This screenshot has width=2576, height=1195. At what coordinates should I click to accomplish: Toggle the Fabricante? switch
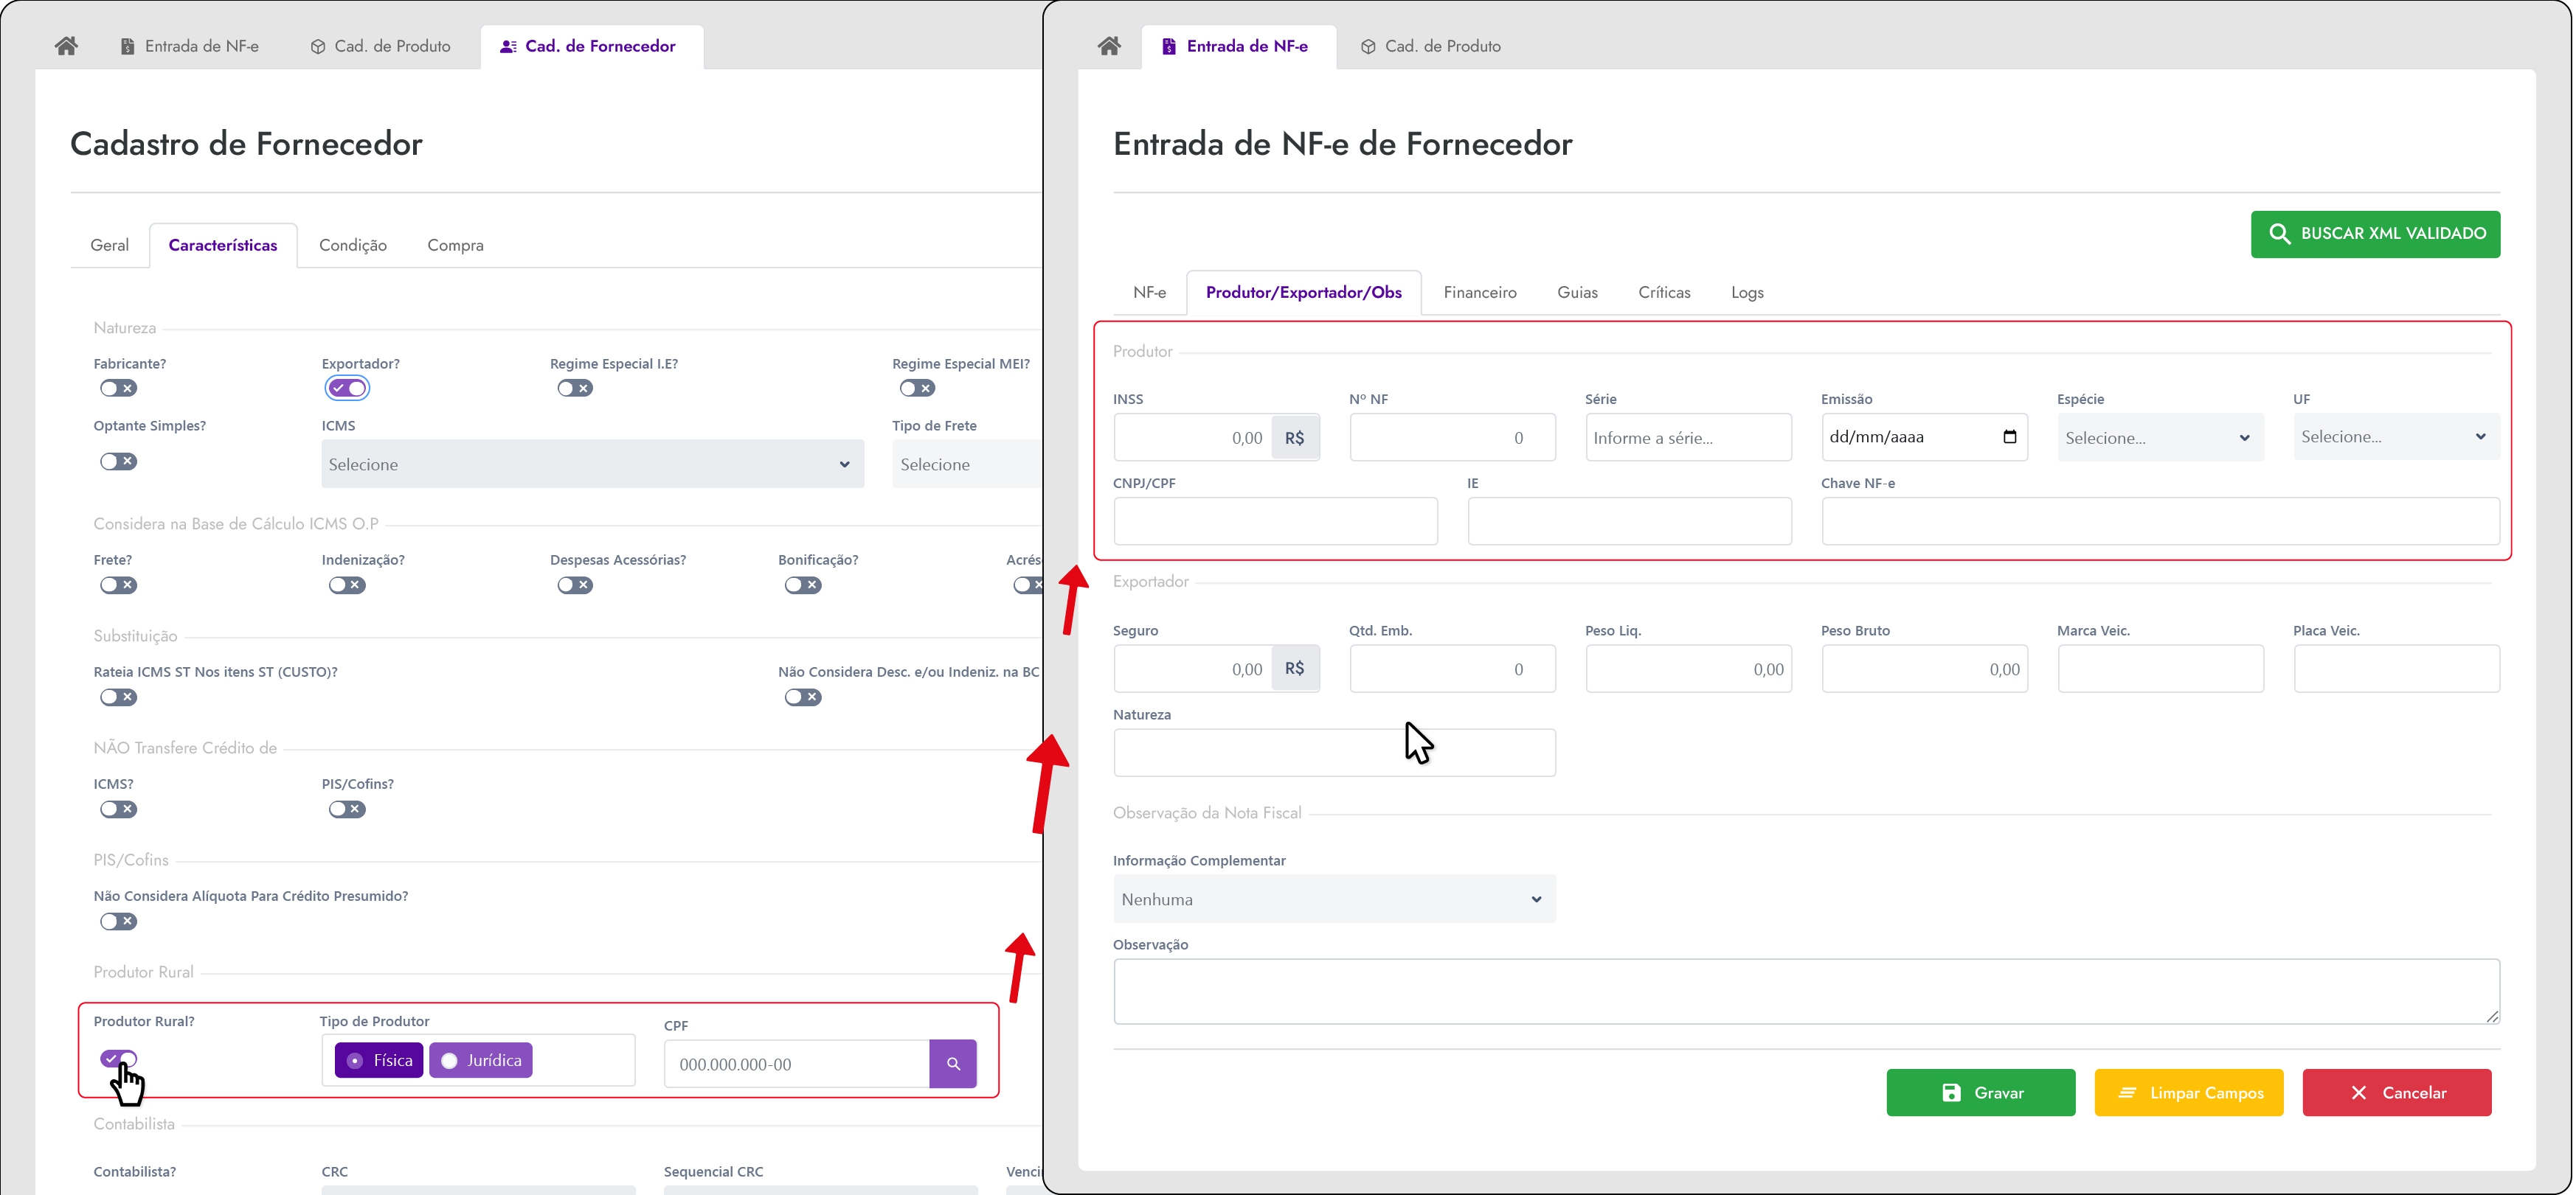[x=118, y=388]
